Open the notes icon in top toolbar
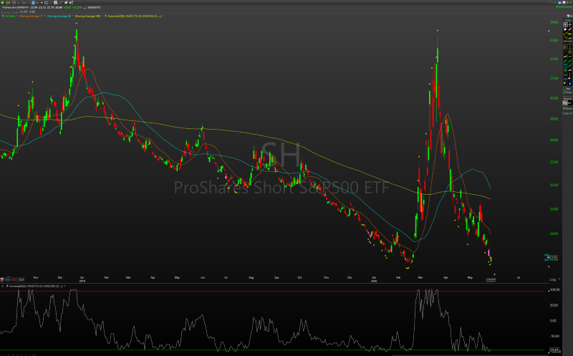 coord(56,3)
